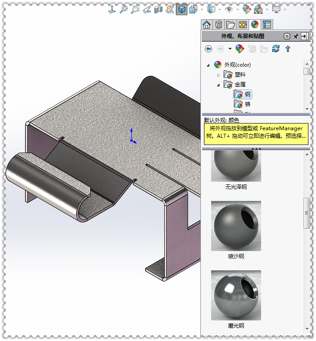Open Apply Scene dropdown arrow

[x=267, y=9]
